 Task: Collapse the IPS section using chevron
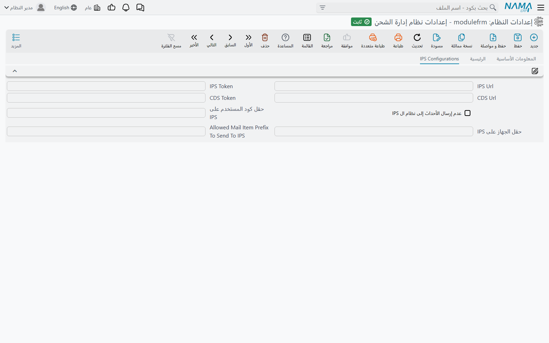click(15, 71)
